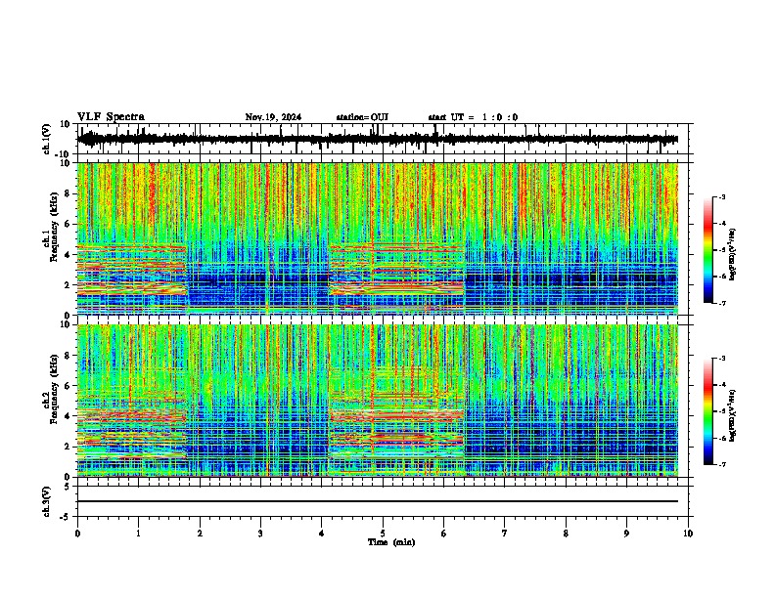Image resolution: width=775 pixels, height=598 pixels.
Task: Click the time axis tick label '7'
Action: (x=505, y=534)
